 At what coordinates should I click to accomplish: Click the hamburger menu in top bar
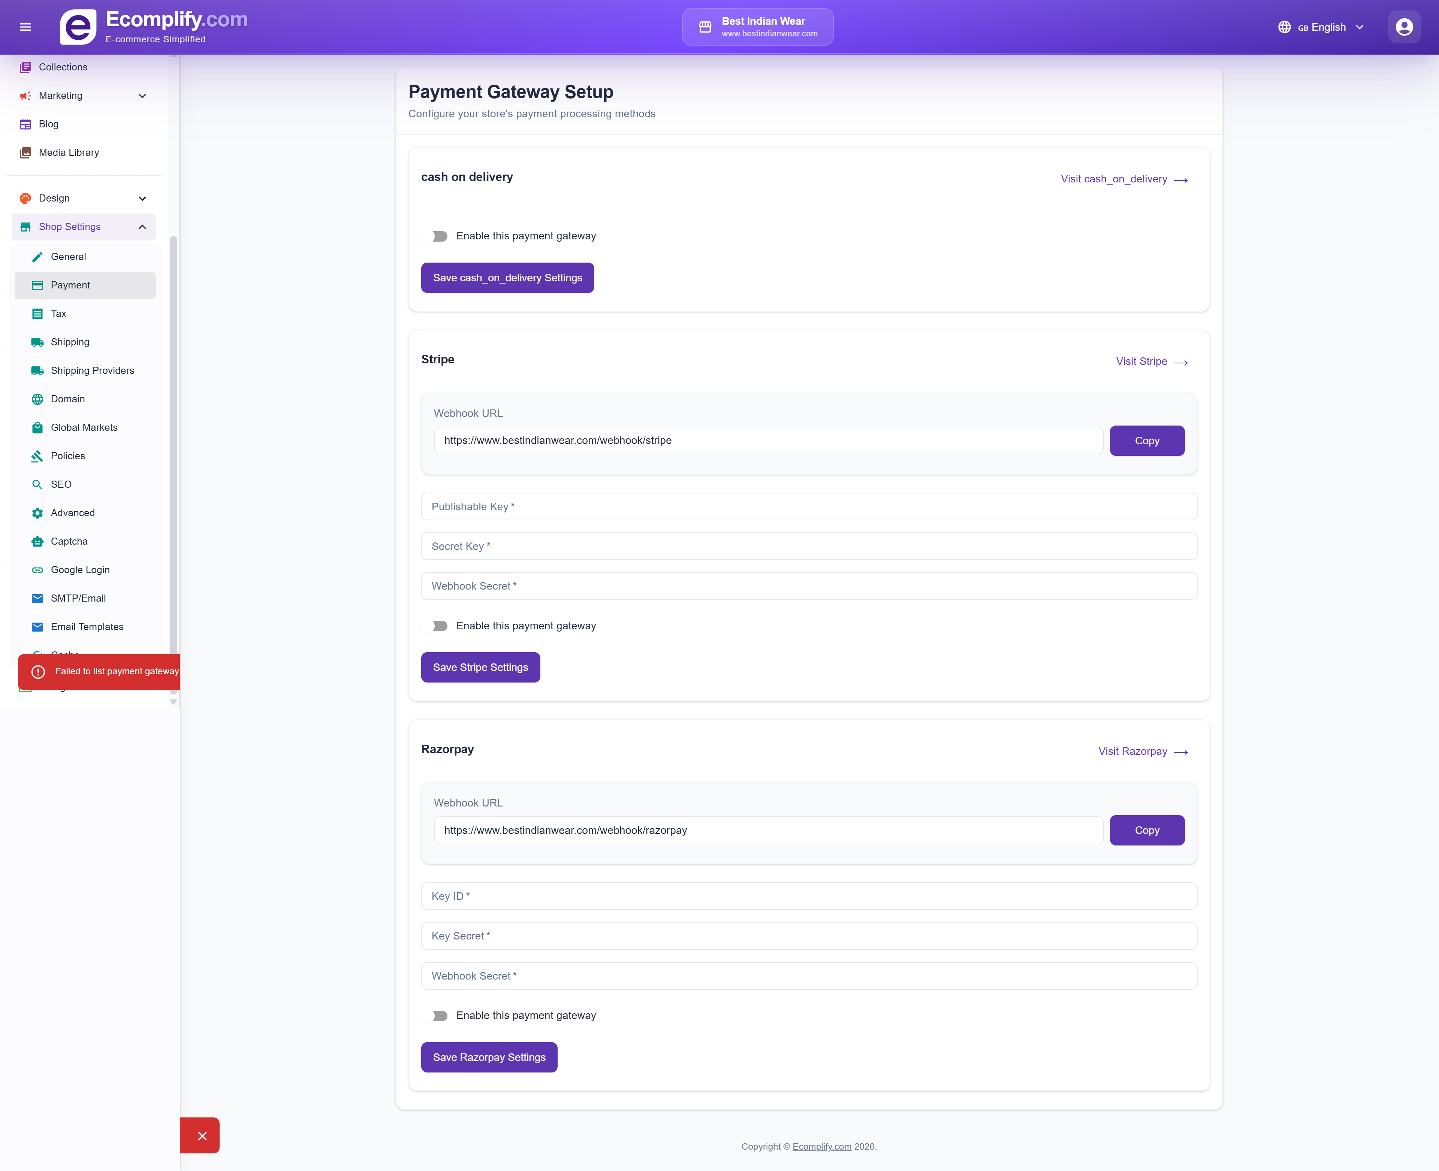pos(25,27)
